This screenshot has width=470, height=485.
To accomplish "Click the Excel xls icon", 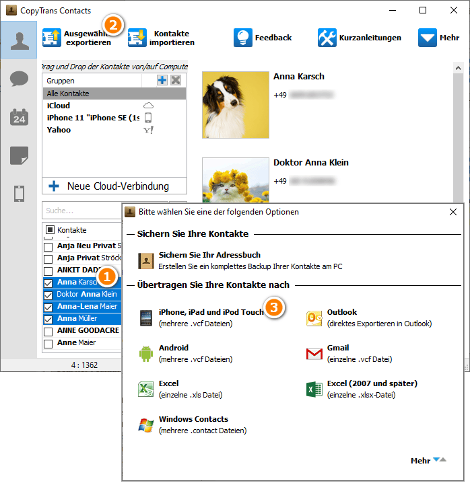I will click(146, 389).
